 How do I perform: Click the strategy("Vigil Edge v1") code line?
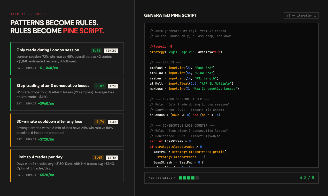[186, 52]
